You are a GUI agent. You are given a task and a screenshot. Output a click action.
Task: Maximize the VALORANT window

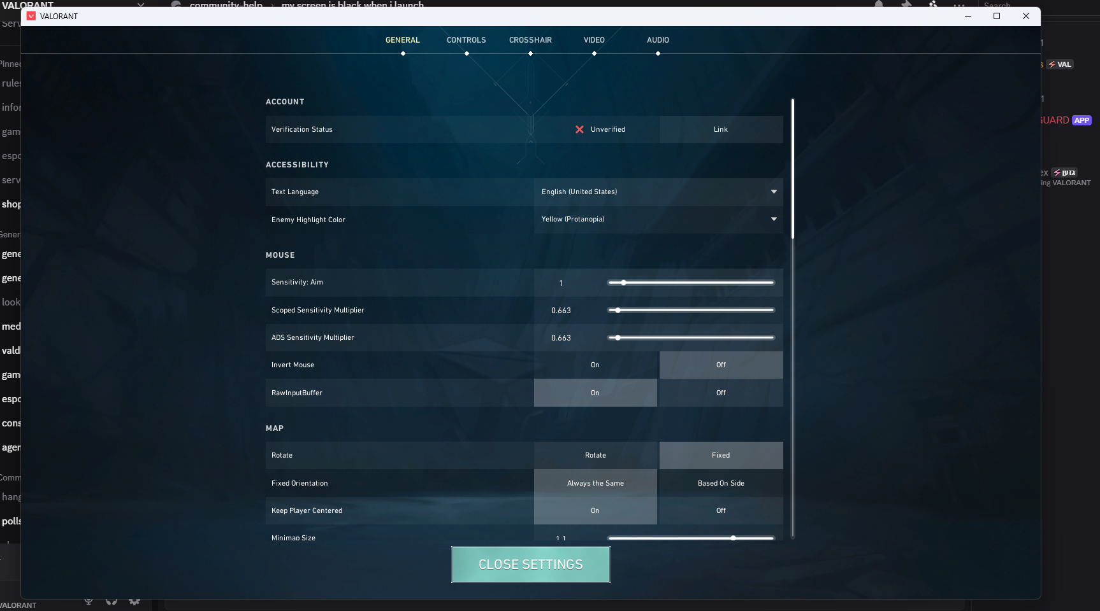[x=997, y=16]
